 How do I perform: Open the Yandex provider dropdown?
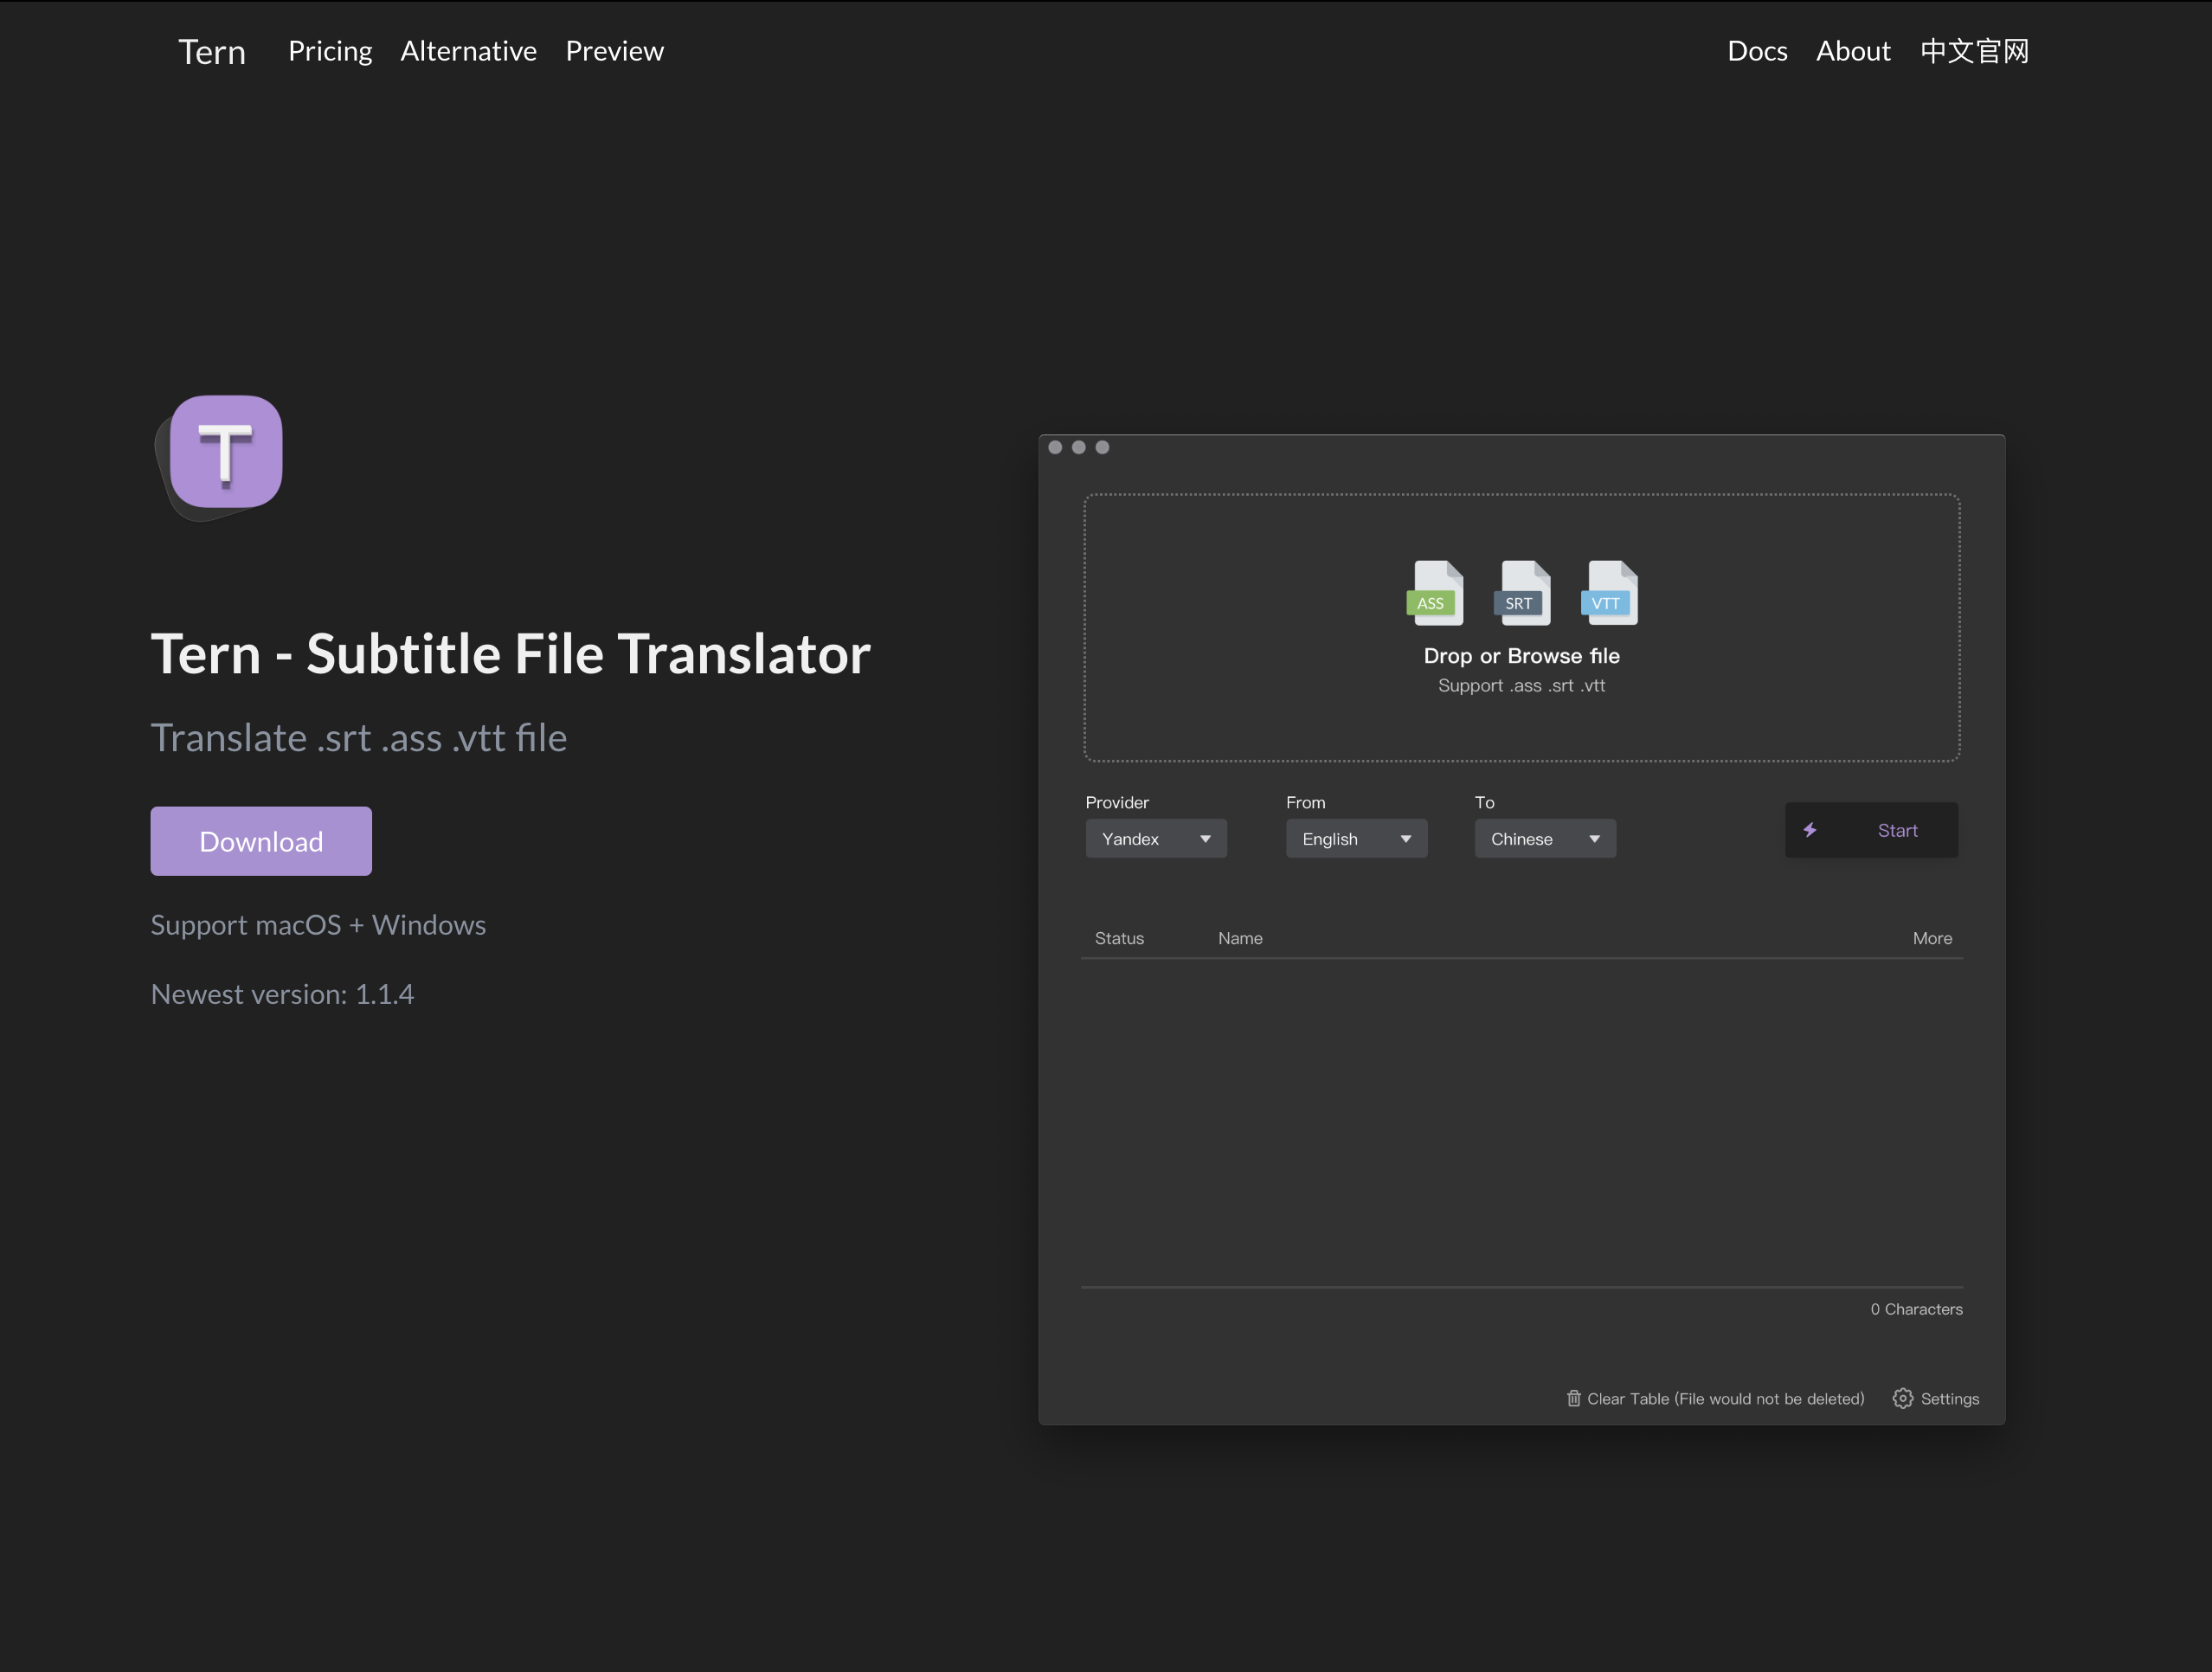[x=1155, y=839]
